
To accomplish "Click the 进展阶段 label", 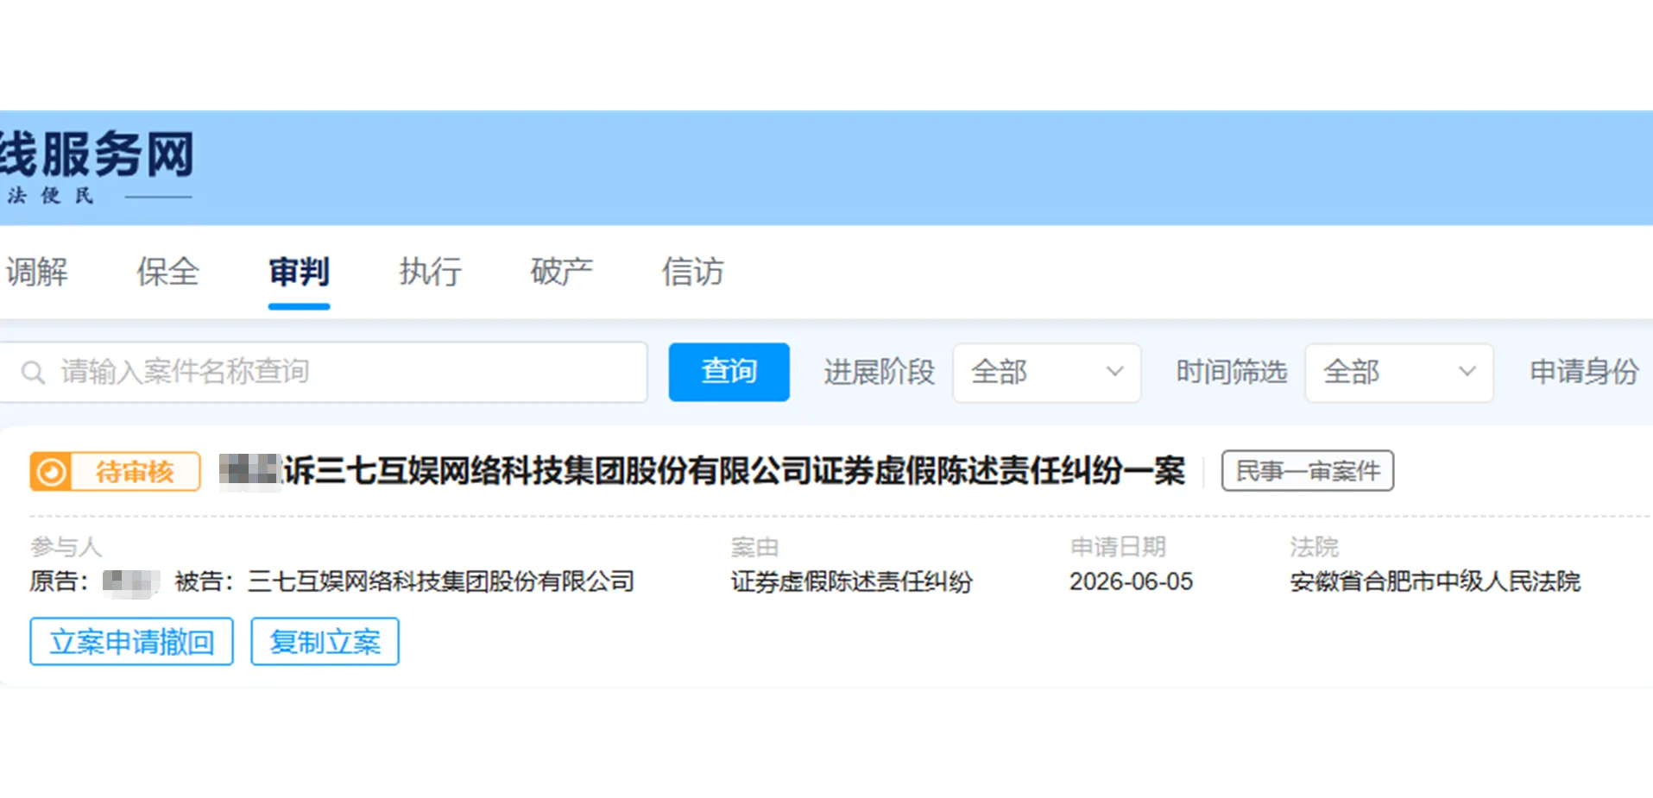I will [x=879, y=372].
